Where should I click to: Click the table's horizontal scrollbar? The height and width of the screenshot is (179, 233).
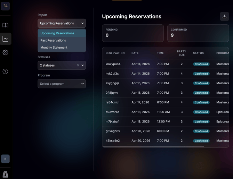pos(153,146)
